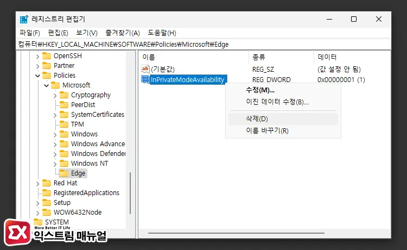Expand the OpenSSH key
This screenshot has width=407, height=250.
coord(37,57)
